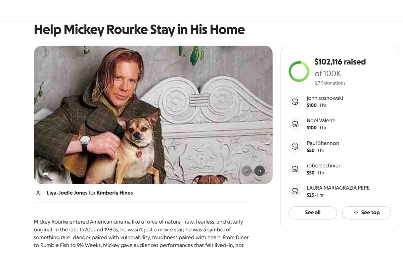Click the donation heart icon beside john sosnowski
403x269 pixels.
pyautogui.click(x=295, y=102)
